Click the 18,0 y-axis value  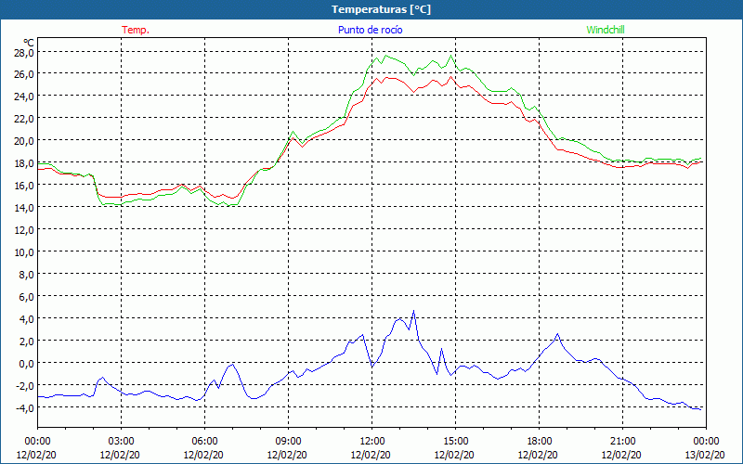tap(24, 163)
